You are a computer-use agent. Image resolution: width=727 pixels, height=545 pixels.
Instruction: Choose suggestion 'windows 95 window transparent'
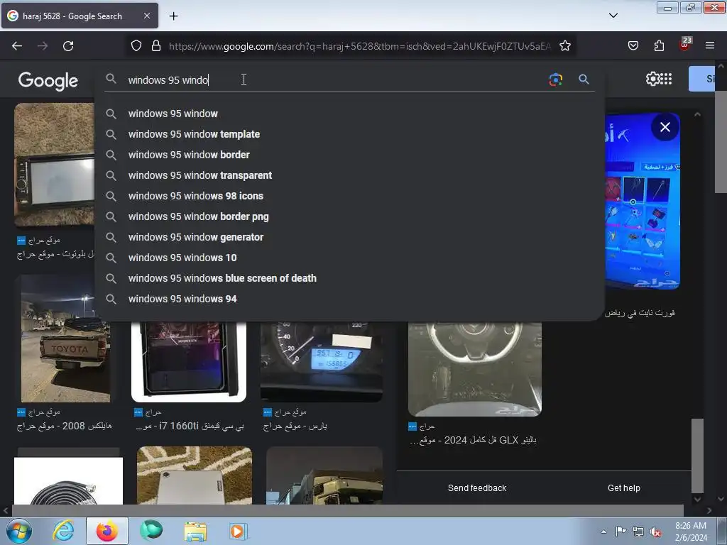[349, 175]
